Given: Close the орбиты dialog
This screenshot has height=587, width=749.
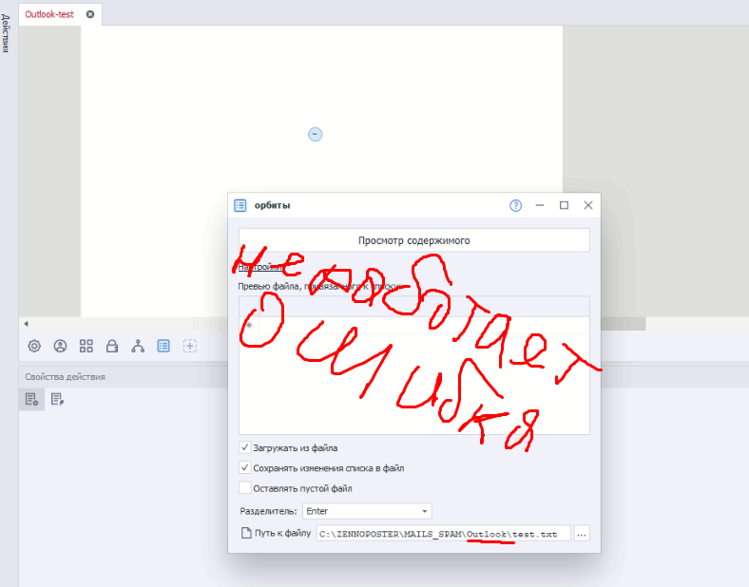Looking at the screenshot, I should [x=588, y=205].
